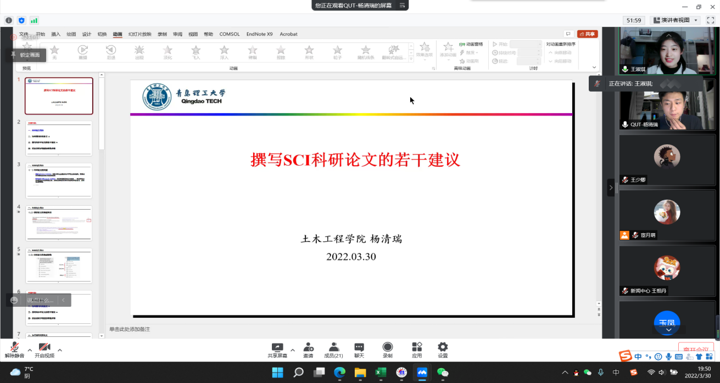Unmute microphone (解除静音)
720x383 pixels.
(14, 350)
